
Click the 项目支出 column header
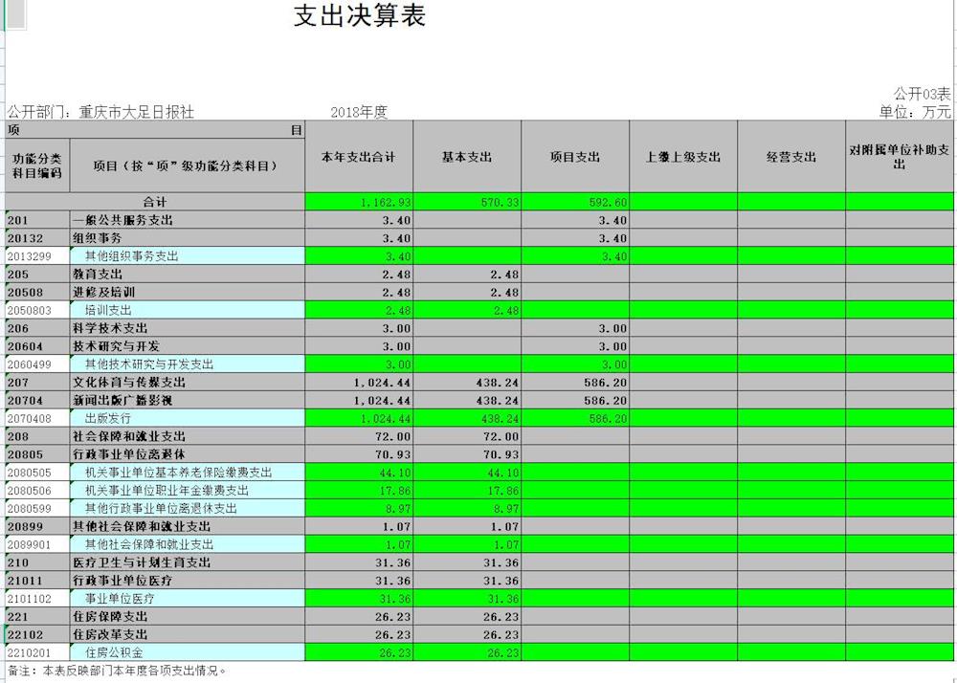(574, 157)
